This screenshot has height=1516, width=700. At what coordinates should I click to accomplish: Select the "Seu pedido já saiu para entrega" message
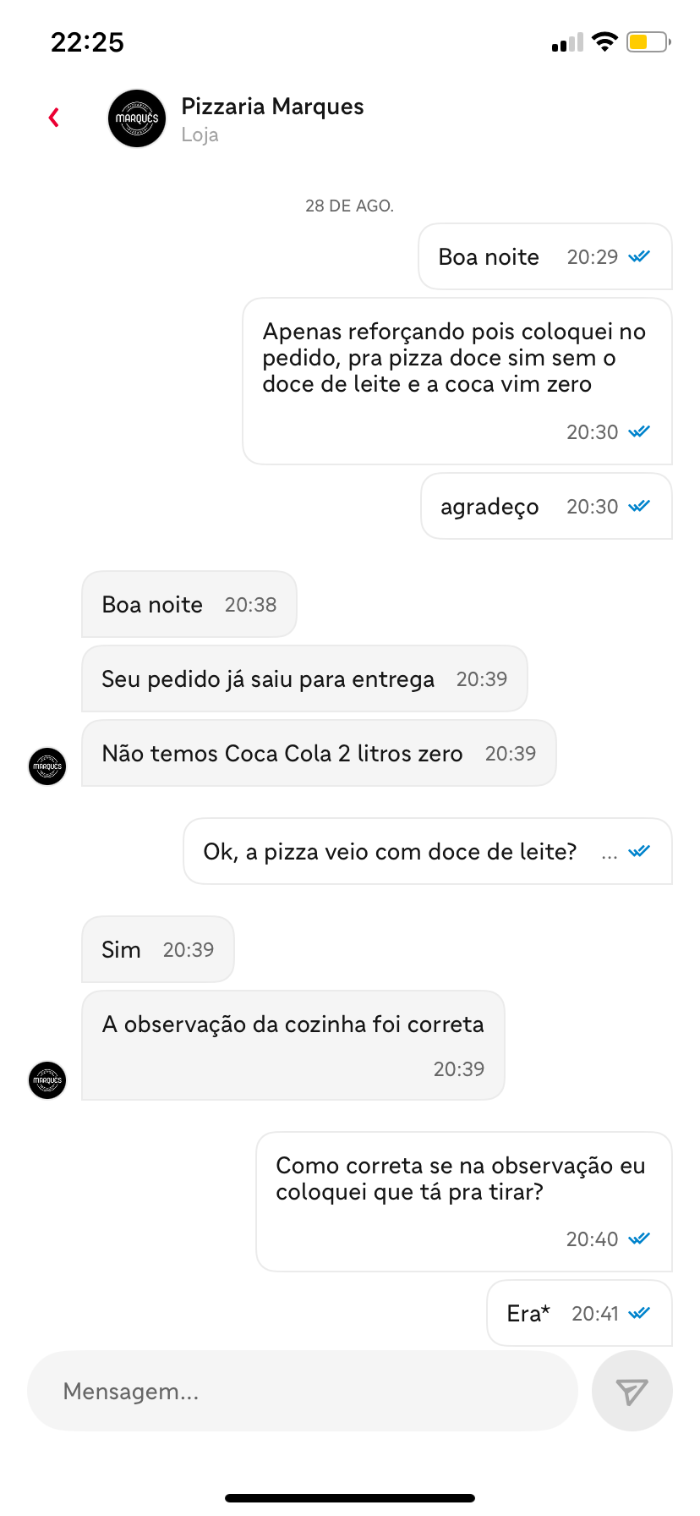coord(304,679)
